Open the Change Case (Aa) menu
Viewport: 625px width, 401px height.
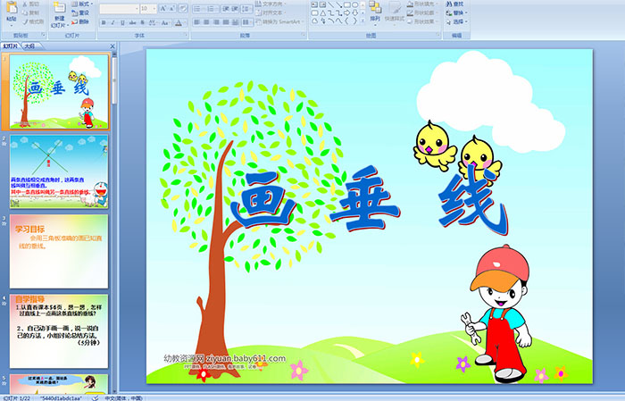tap(165, 22)
